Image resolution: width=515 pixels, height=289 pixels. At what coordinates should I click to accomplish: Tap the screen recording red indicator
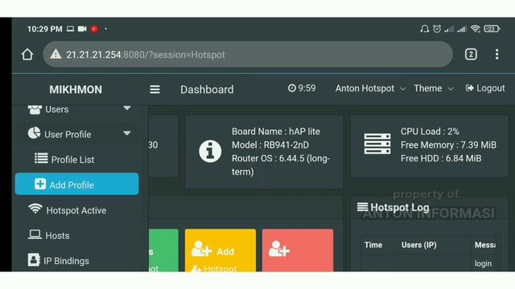click(94, 29)
